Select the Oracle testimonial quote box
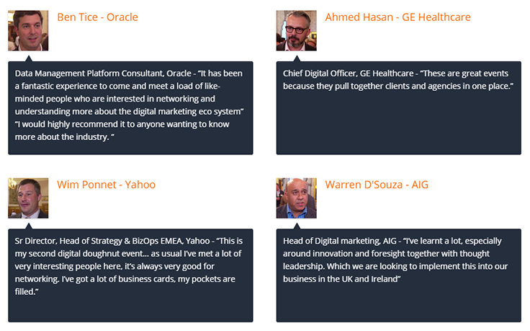This screenshot has height=331, width=530. pos(130,108)
